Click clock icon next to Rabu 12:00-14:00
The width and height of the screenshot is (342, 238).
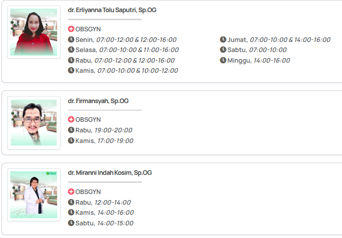pyautogui.click(x=71, y=202)
